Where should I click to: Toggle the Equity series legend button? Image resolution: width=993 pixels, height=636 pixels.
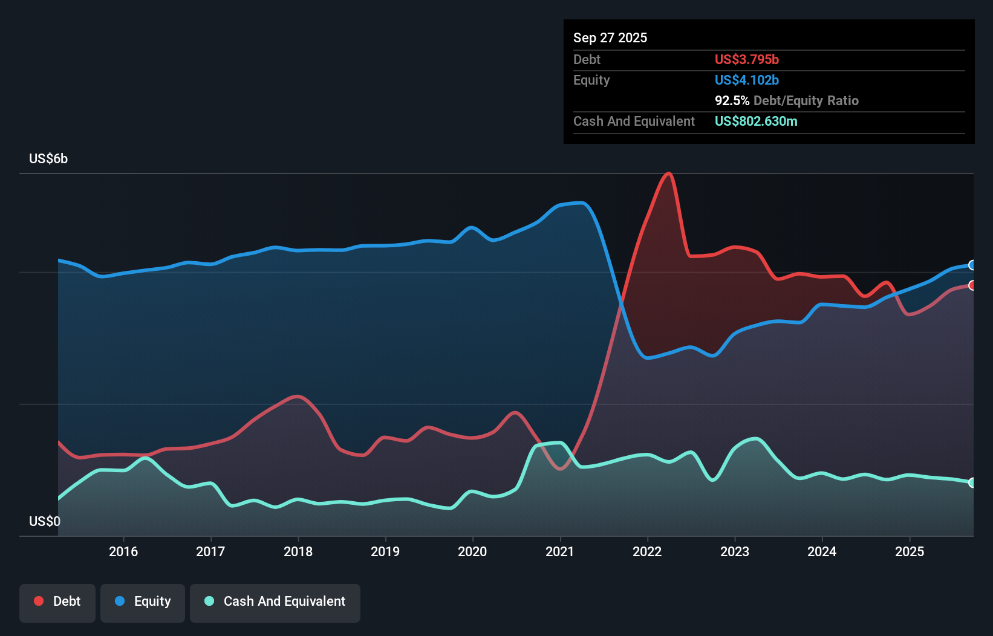pos(143,603)
